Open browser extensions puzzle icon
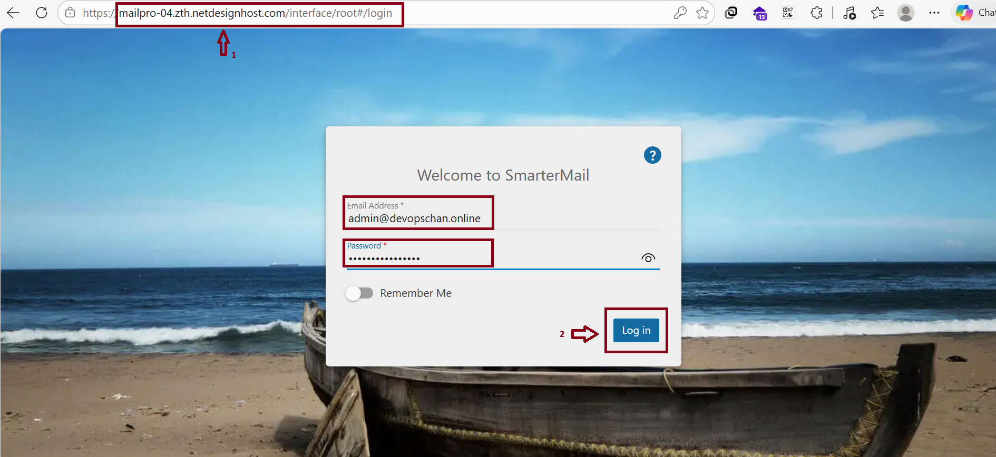The width and height of the screenshot is (996, 457). pyautogui.click(x=816, y=13)
